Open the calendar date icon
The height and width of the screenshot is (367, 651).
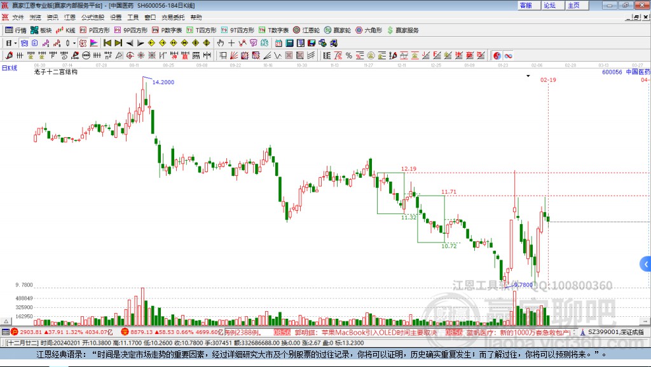tap(278, 43)
